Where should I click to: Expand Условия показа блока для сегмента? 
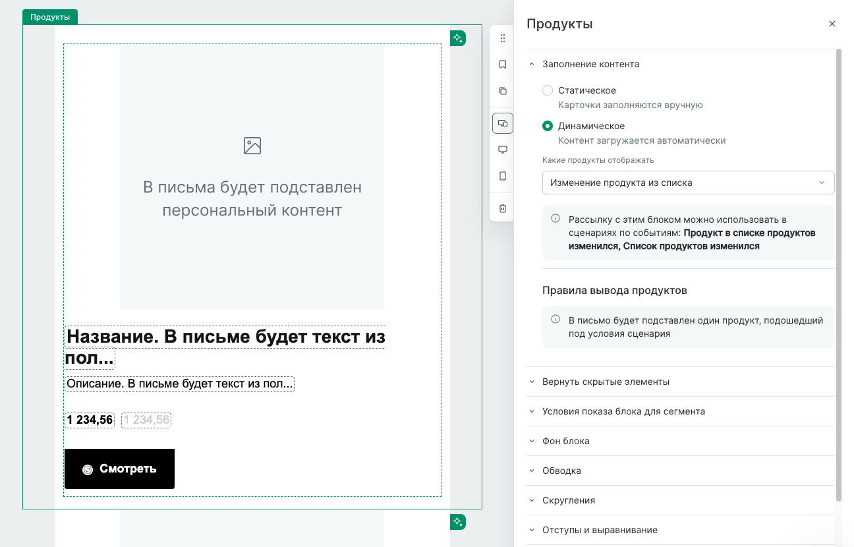coord(681,411)
